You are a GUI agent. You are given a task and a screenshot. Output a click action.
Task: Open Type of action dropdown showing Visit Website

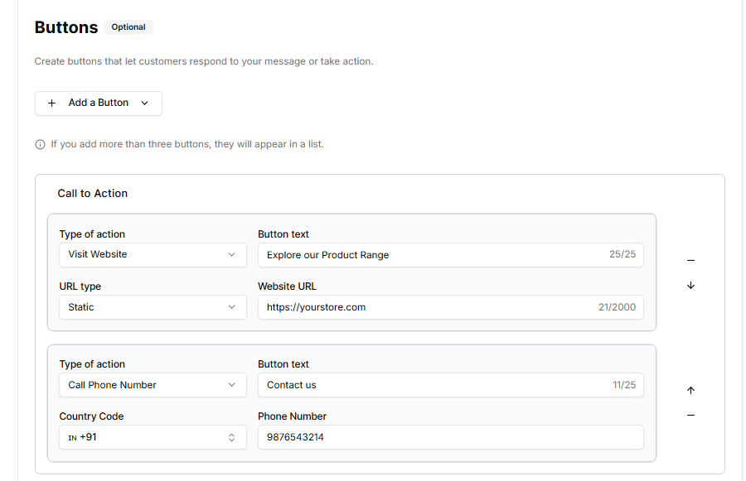point(153,255)
